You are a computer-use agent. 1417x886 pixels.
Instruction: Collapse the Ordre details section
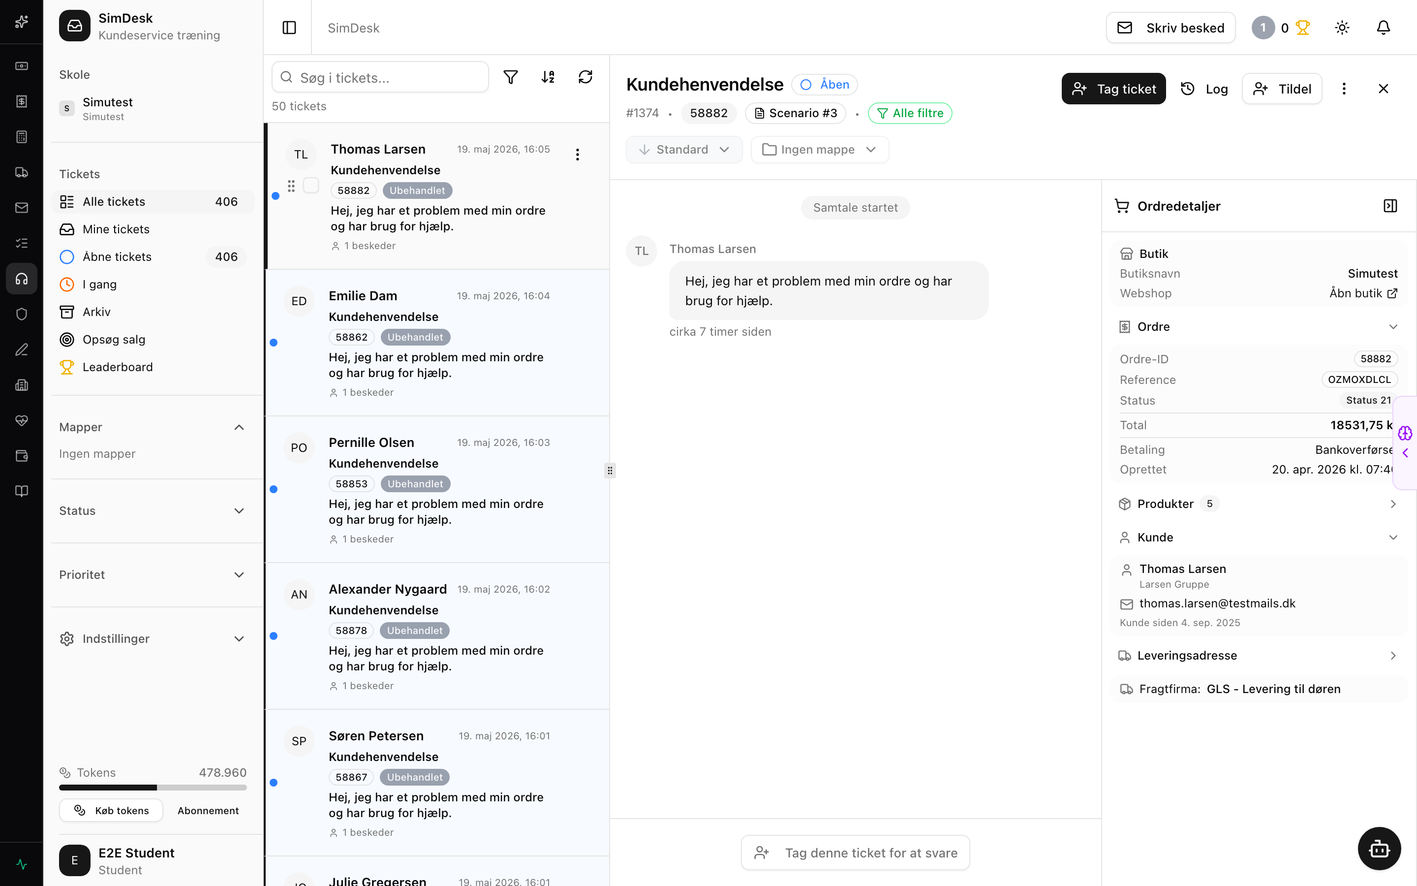pos(1393,326)
